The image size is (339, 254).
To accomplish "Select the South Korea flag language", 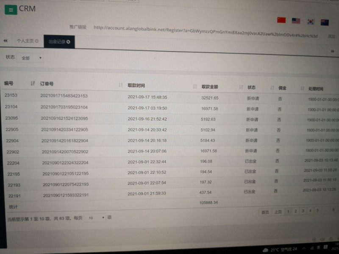I will [311, 22].
